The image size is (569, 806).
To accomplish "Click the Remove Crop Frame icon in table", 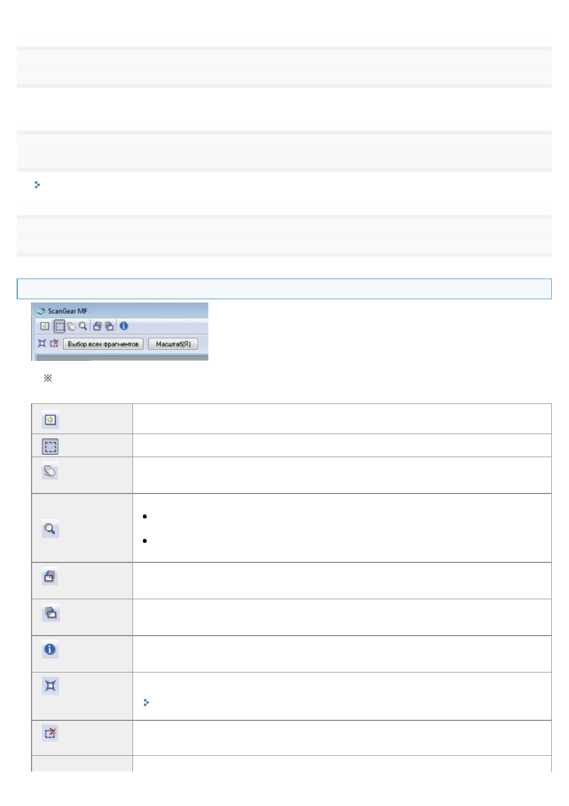I will (x=50, y=733).
